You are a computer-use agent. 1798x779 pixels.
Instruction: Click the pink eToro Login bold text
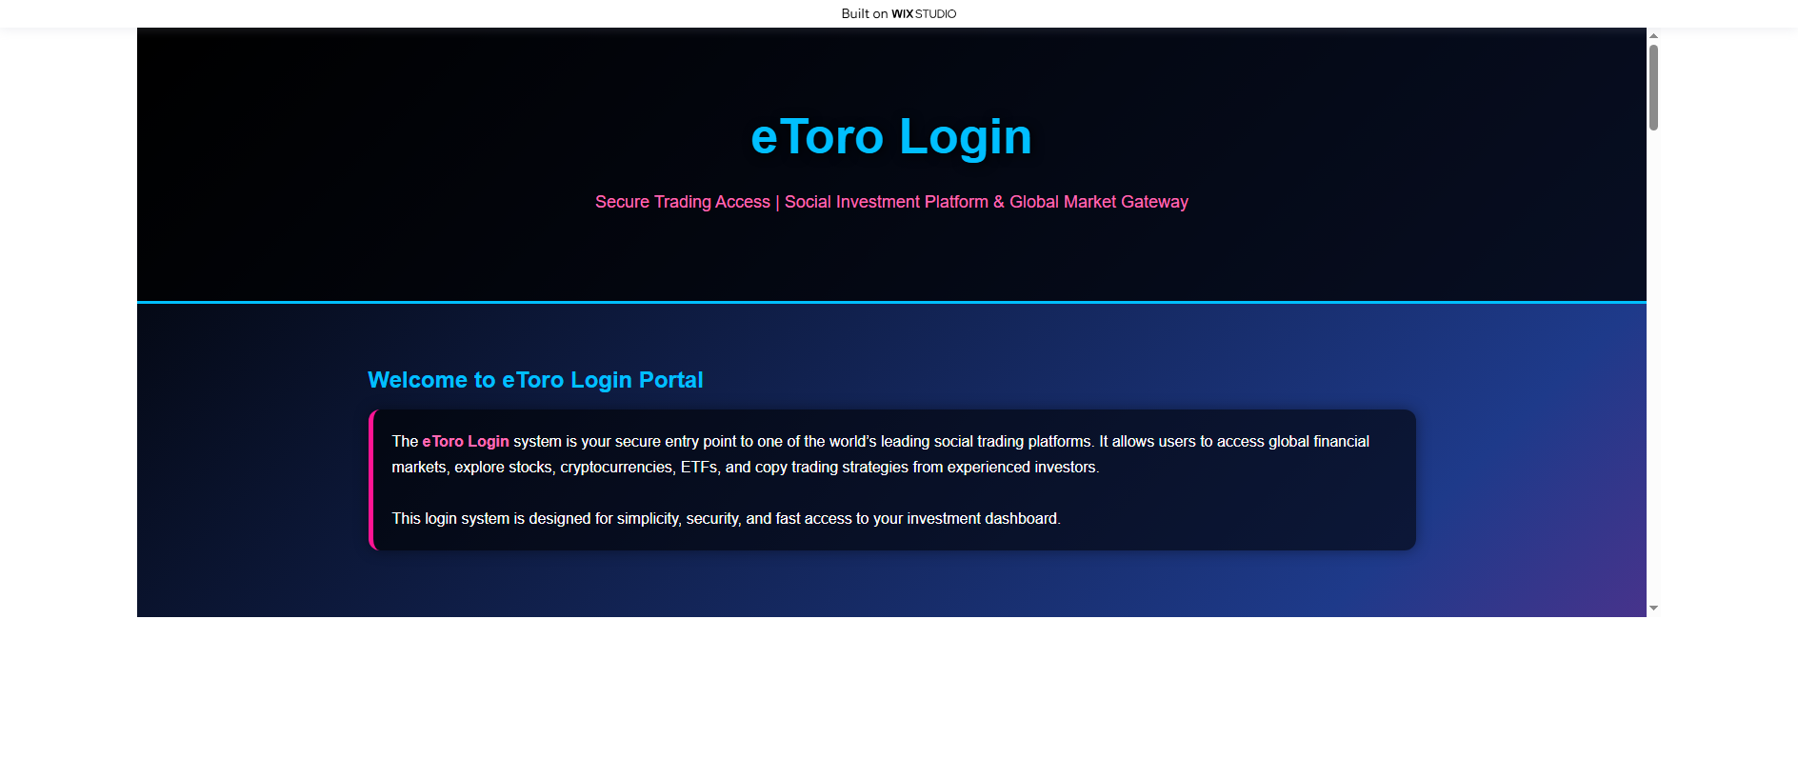[466, 441]
